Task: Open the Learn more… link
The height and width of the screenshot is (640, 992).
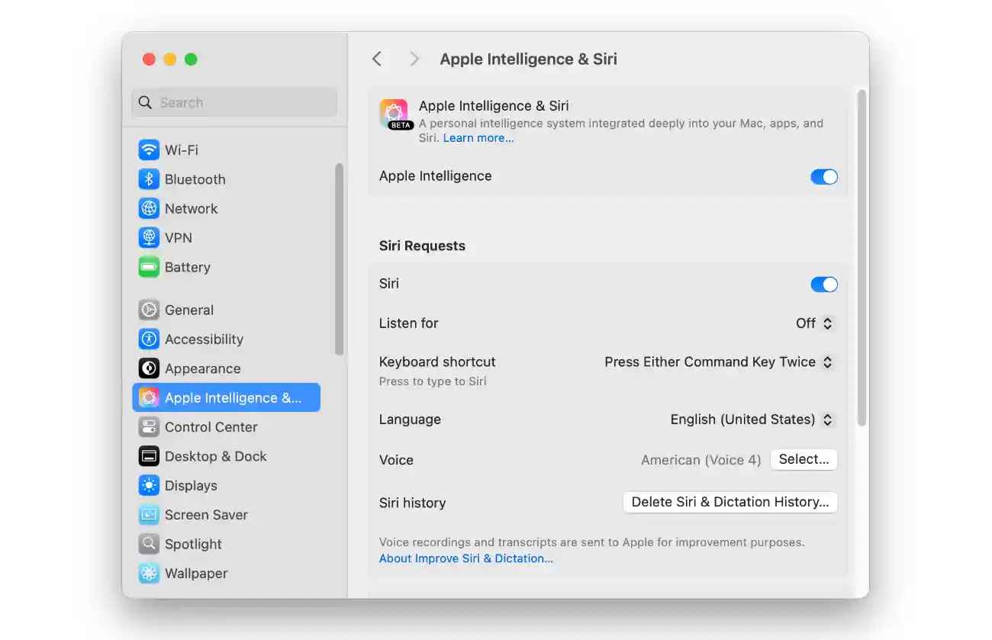Action: coord(478,138)
